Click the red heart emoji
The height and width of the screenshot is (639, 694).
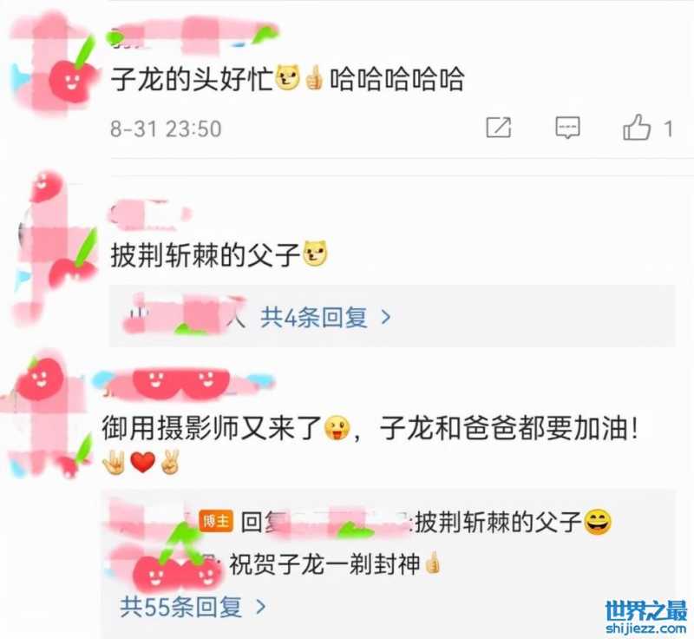click(x=143, y=462)
